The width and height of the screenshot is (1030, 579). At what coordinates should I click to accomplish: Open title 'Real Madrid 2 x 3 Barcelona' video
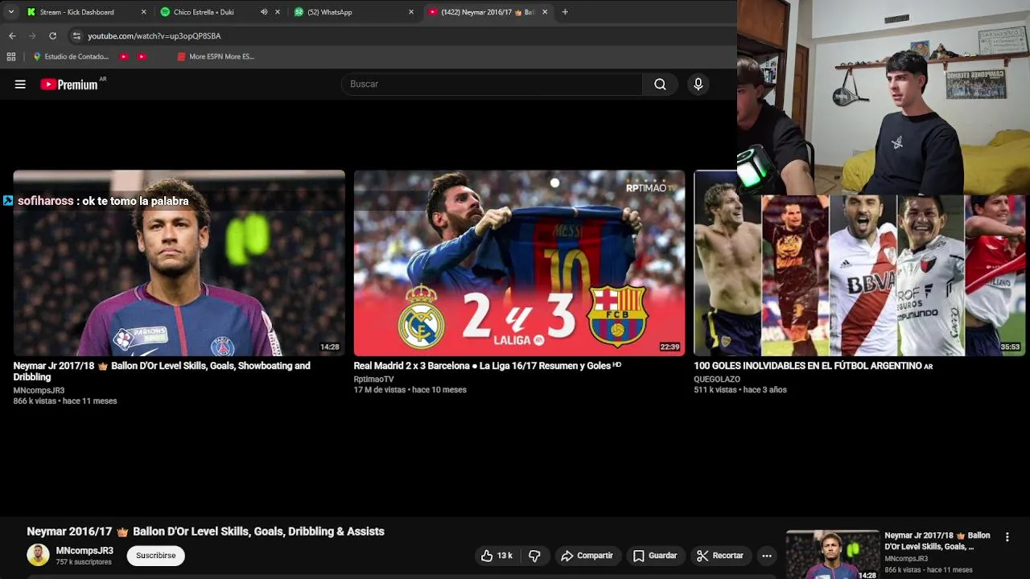pos(488,366)
